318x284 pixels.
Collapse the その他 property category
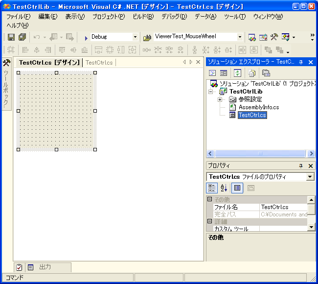tap(210, 199)
